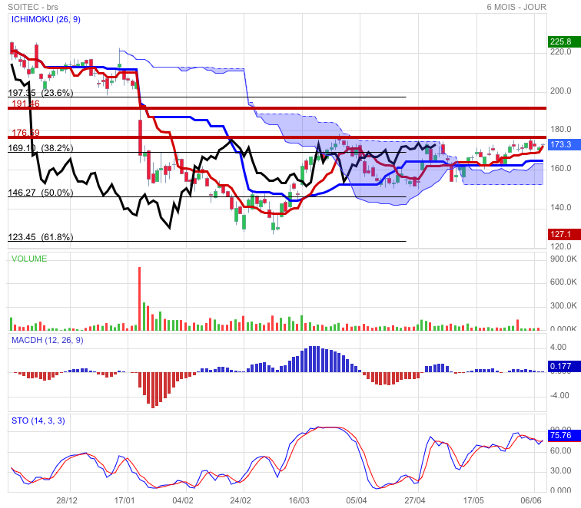Select the STO (14, 3, 3) label
This screenshot has width=581, height=508.
(38, 421)
